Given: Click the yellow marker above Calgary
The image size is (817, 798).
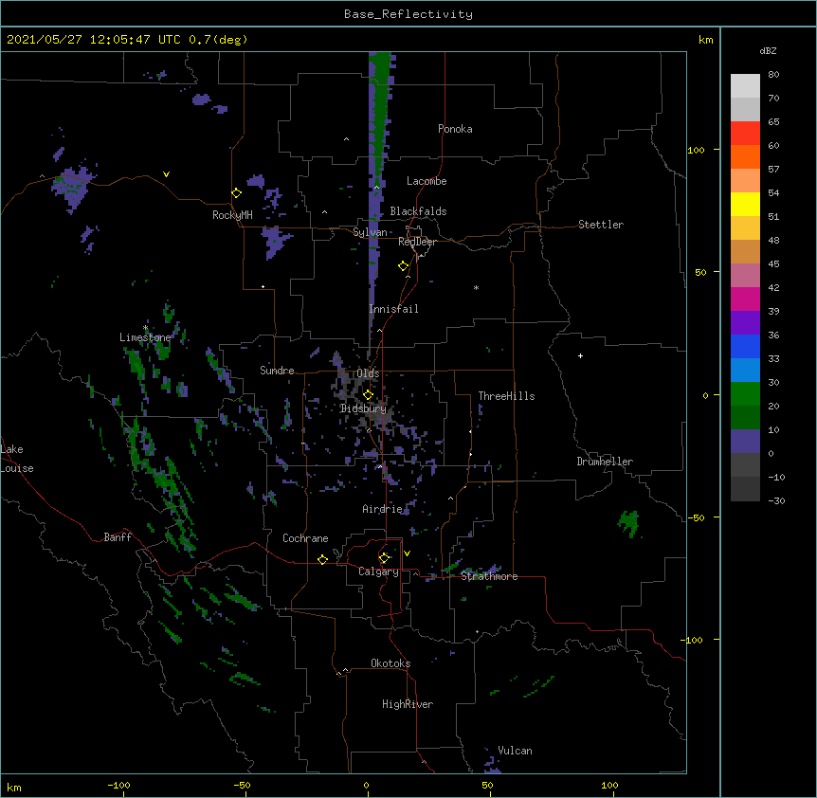Looking at the screenshot, I should [x=384, y=558].
